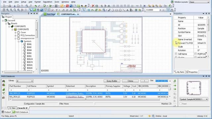The width and height of the screenshot is (212, 119).
Task: Collapse the Lesson6 tree node
Action: coord(3,20)
